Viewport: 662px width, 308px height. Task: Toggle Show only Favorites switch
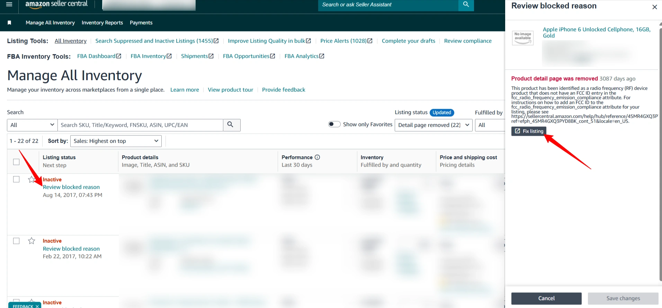[x=334, y=124]
